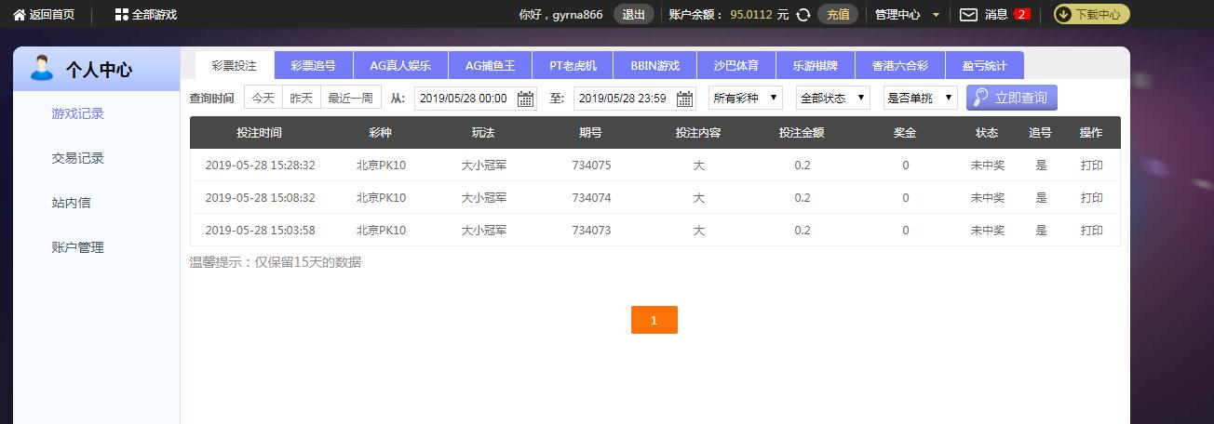1214x424 pixels.
Task: Go to the 乐游棋牌 tab
Action: (816, 65)
